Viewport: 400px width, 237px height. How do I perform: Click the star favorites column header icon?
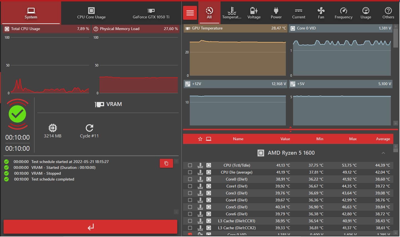pos(200,139)
